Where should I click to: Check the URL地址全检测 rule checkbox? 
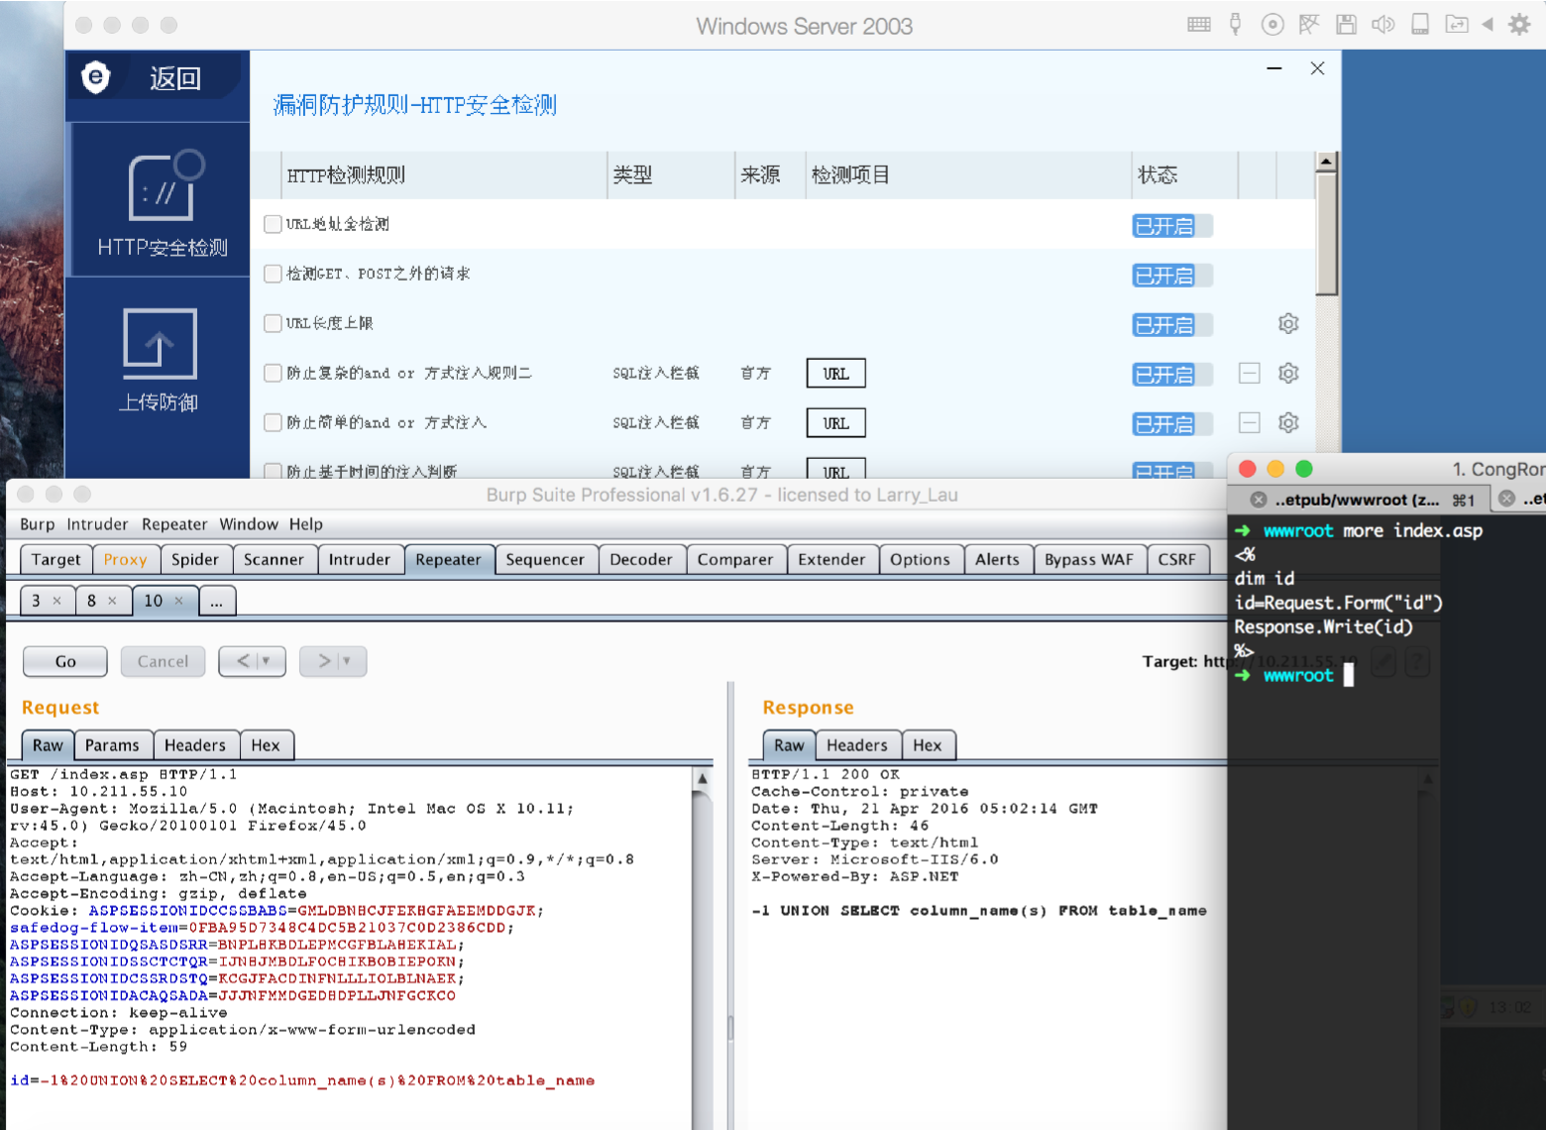click(273, 224)
